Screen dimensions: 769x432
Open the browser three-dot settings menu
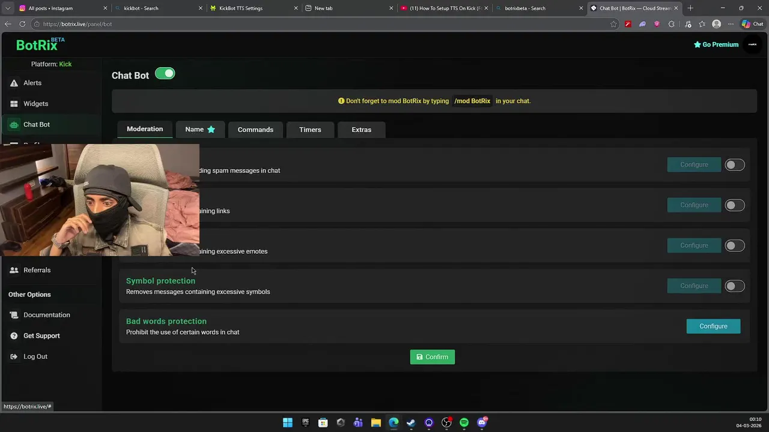(731, 24)
